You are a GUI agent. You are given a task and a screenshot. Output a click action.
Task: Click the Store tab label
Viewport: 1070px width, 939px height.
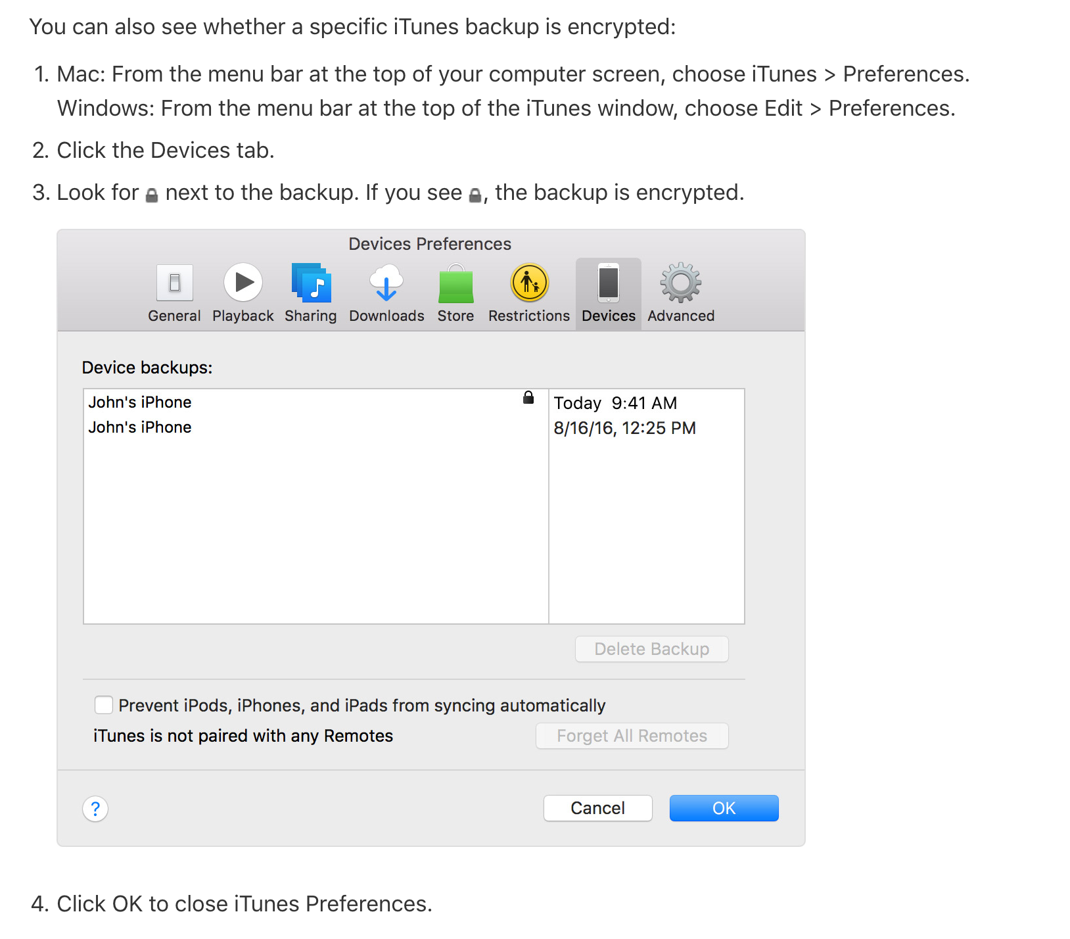456,316
